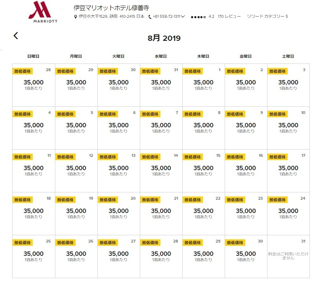Select August 19 date cell
Screen dimensions: 318x285
[x=76, y=213]
